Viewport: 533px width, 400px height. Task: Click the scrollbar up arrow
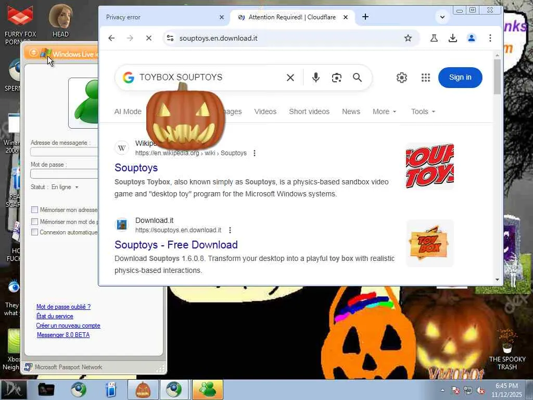click(x=497, y=55)
